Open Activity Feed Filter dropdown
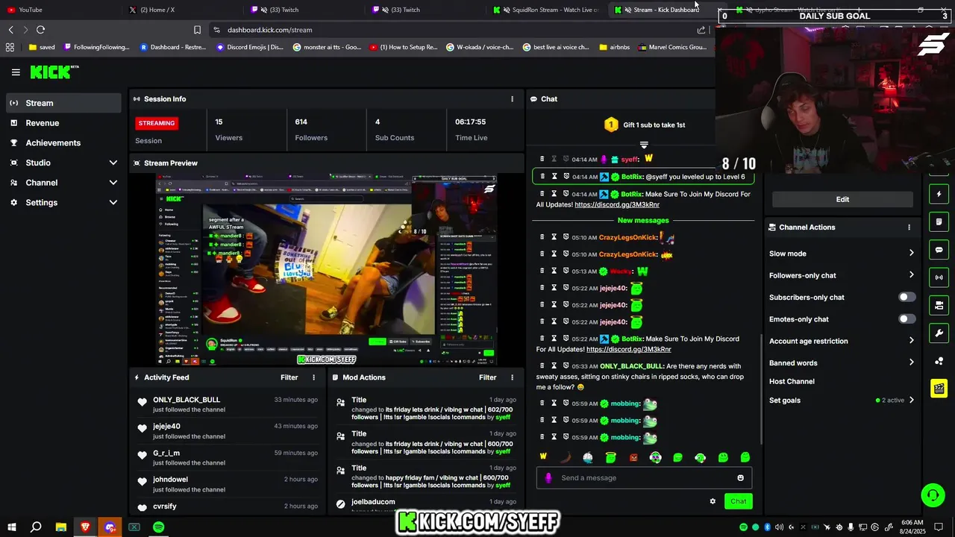This screenshot has width=955, height=537. [x=289, y=377]
